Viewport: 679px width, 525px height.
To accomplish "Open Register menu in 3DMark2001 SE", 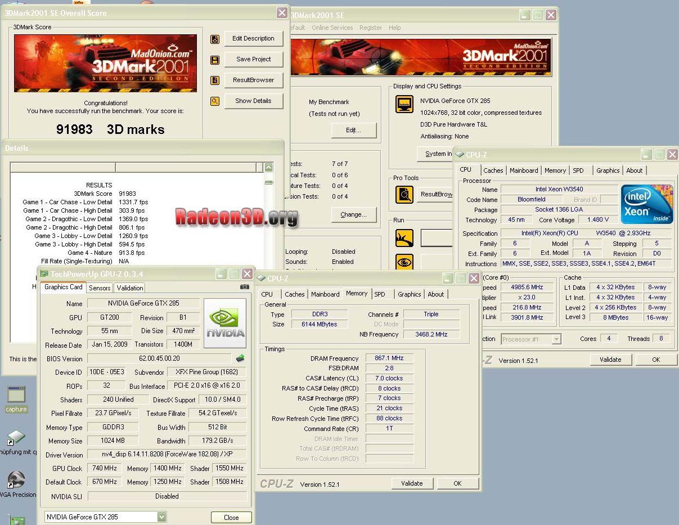I will [x=371, y=28].
